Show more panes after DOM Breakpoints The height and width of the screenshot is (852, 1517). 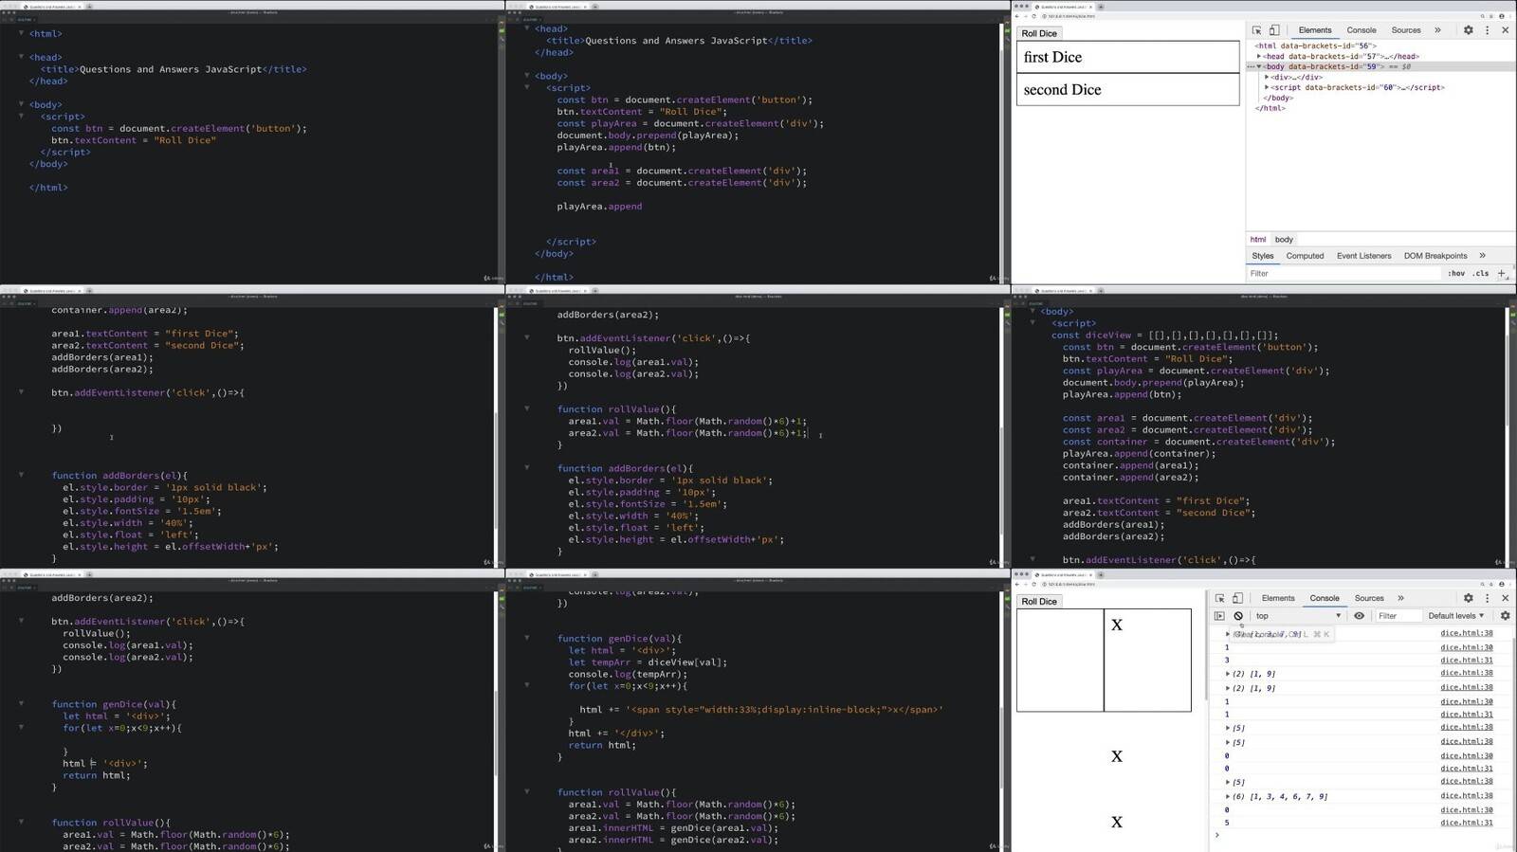(1482, 256)
